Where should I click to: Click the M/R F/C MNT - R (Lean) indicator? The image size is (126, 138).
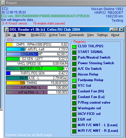click(74, 131)
